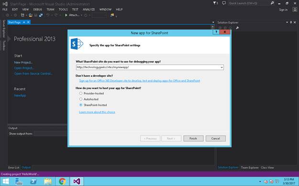This screenshot has width=299, height=186.
Task: Open File Explorer from the taskbar
Action: click(x=48, y=181)
